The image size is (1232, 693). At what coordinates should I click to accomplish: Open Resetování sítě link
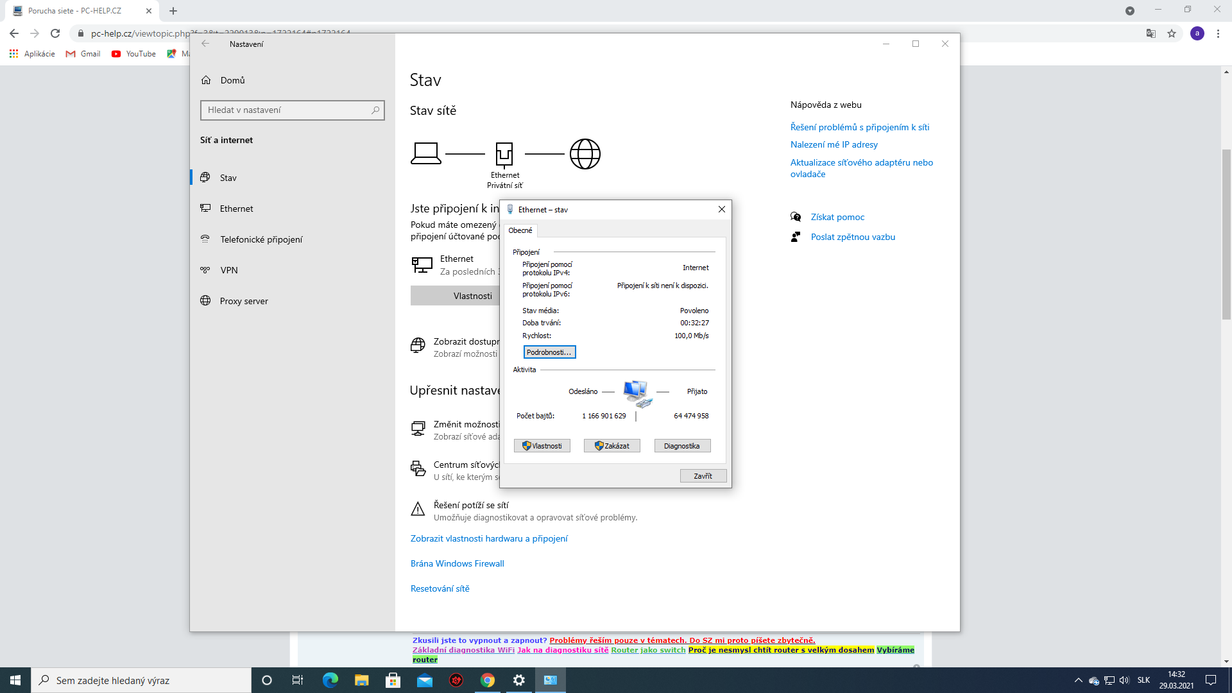[440, 588]
